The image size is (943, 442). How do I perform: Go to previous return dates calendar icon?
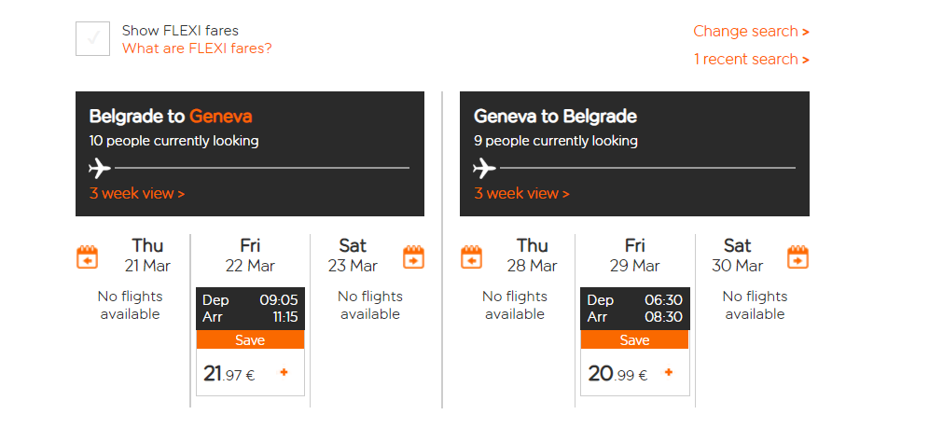pyautogui.click(x=472, y=256)
